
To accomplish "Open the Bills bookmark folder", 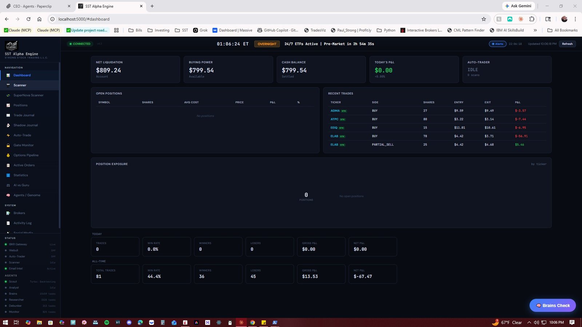I will pyautogui.click(x=135, y=30).
